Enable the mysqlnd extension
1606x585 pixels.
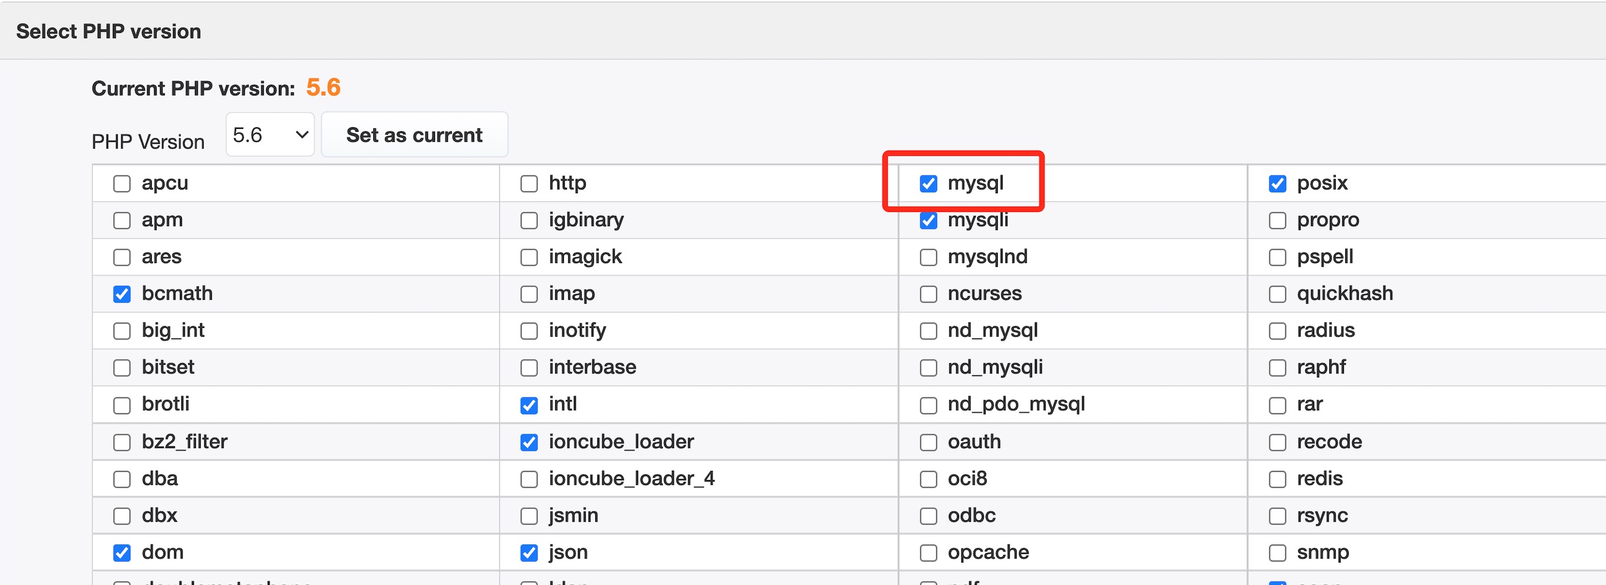(x=928, y=257)
